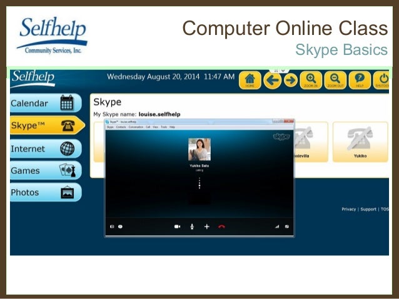The width and height of the screenshot is (399, 299).
Task: Open the Skype menu in Skype window
Action: tap(110, 127)
